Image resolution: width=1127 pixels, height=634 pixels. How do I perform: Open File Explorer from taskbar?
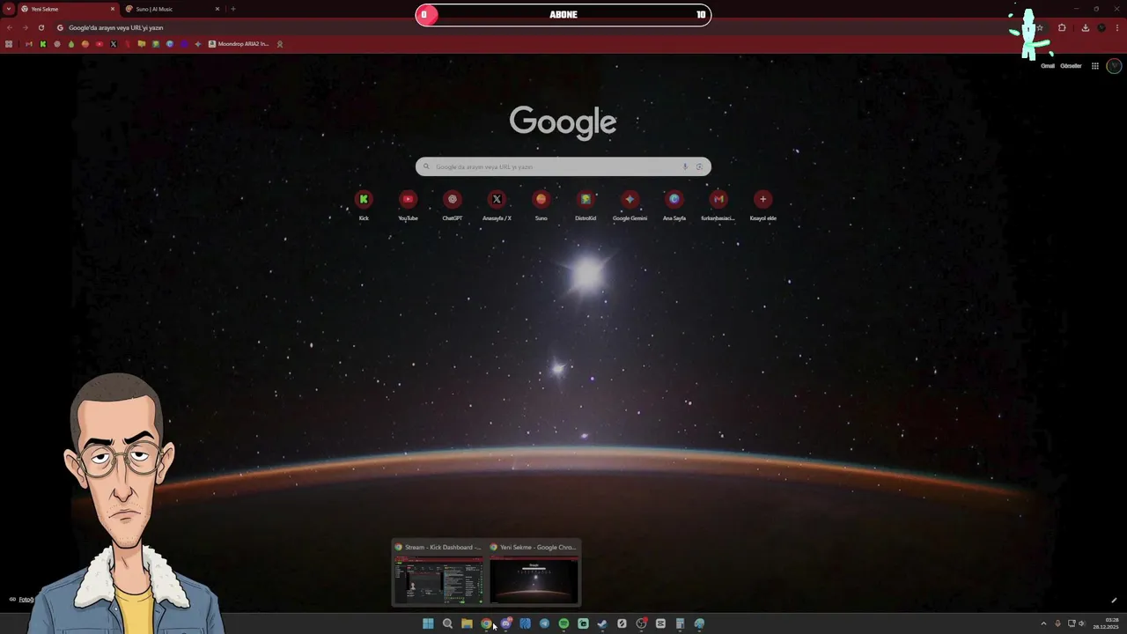[467, 623]
